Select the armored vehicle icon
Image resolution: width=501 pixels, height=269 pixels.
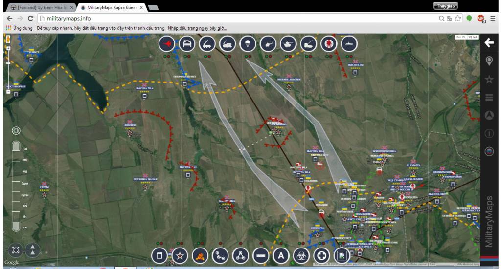tap(187, 44)
